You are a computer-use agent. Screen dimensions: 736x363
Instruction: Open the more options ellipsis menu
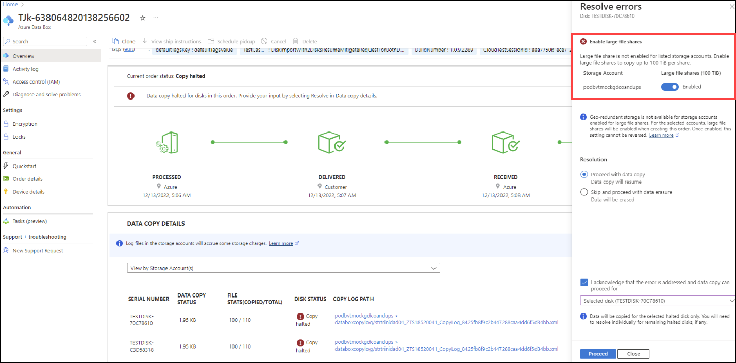(x=156, y=18)
